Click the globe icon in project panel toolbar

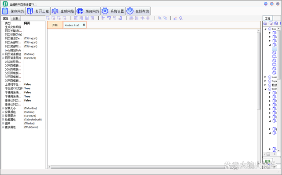276,23
